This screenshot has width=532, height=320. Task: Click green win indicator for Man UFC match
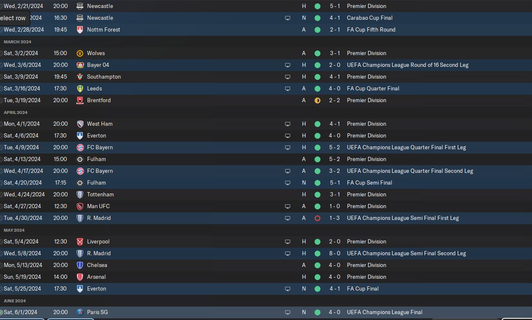(x=318, y=206)
